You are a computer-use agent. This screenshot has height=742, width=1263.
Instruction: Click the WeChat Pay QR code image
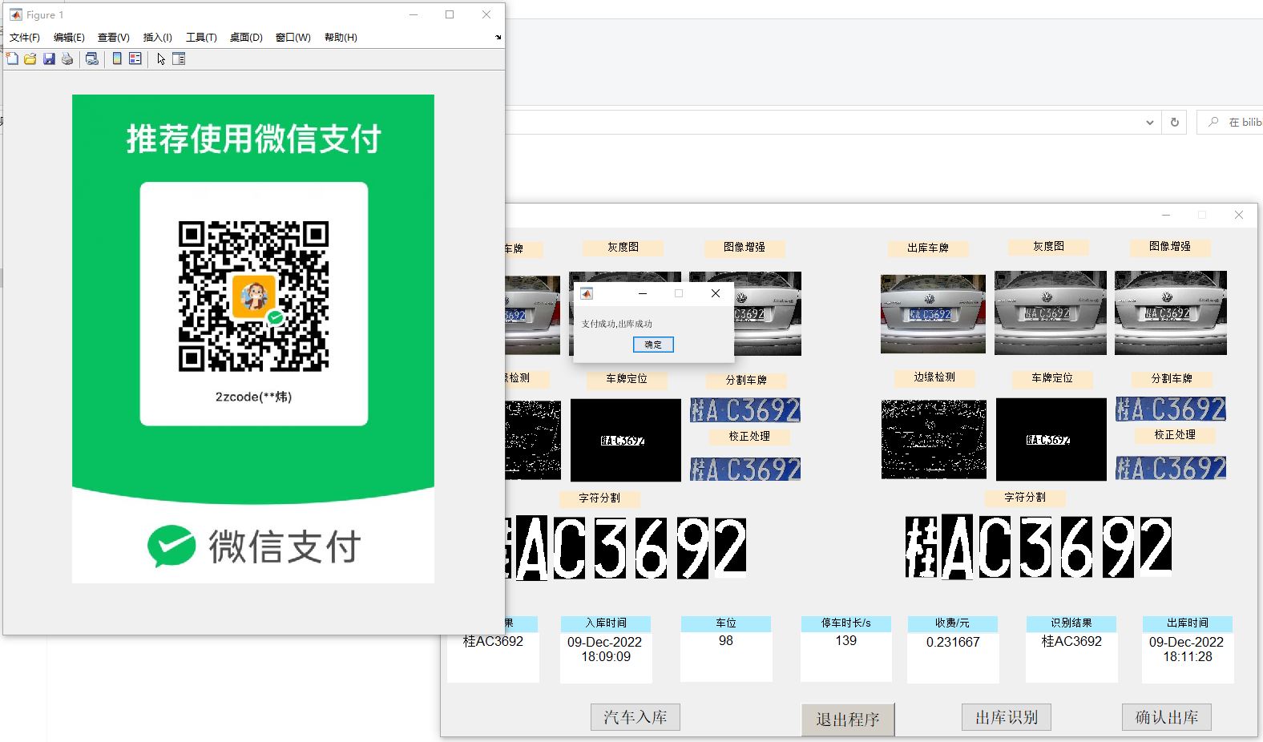tap(253, 296)
